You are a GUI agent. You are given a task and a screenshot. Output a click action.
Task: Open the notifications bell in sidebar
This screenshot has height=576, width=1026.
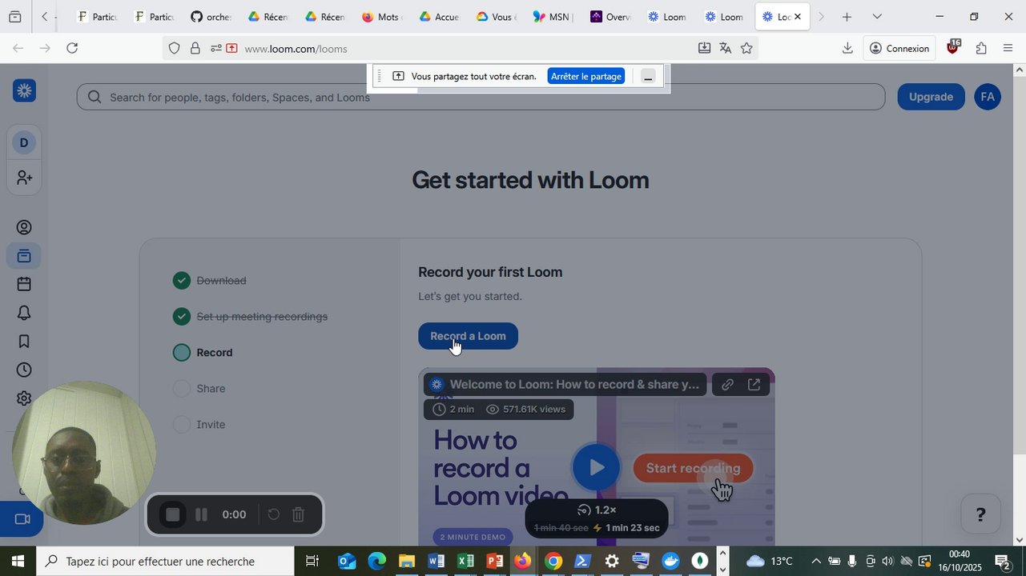point(24,313)
